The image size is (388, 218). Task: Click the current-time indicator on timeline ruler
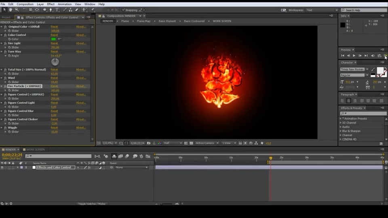pos(271,158)
